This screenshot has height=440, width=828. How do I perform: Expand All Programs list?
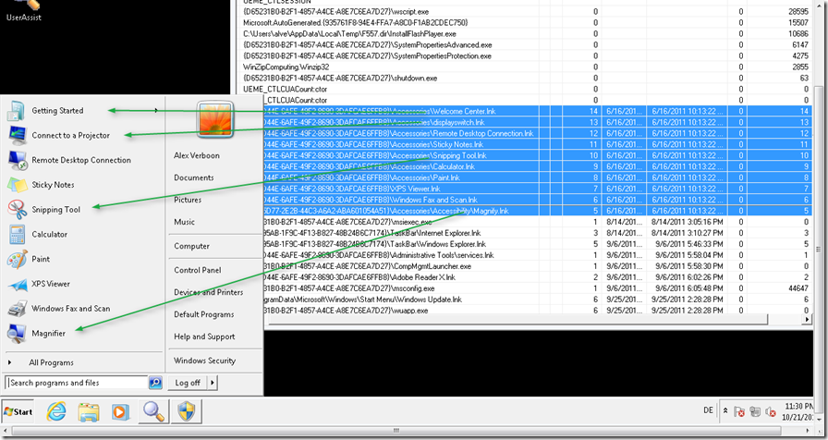coord(51,363)
